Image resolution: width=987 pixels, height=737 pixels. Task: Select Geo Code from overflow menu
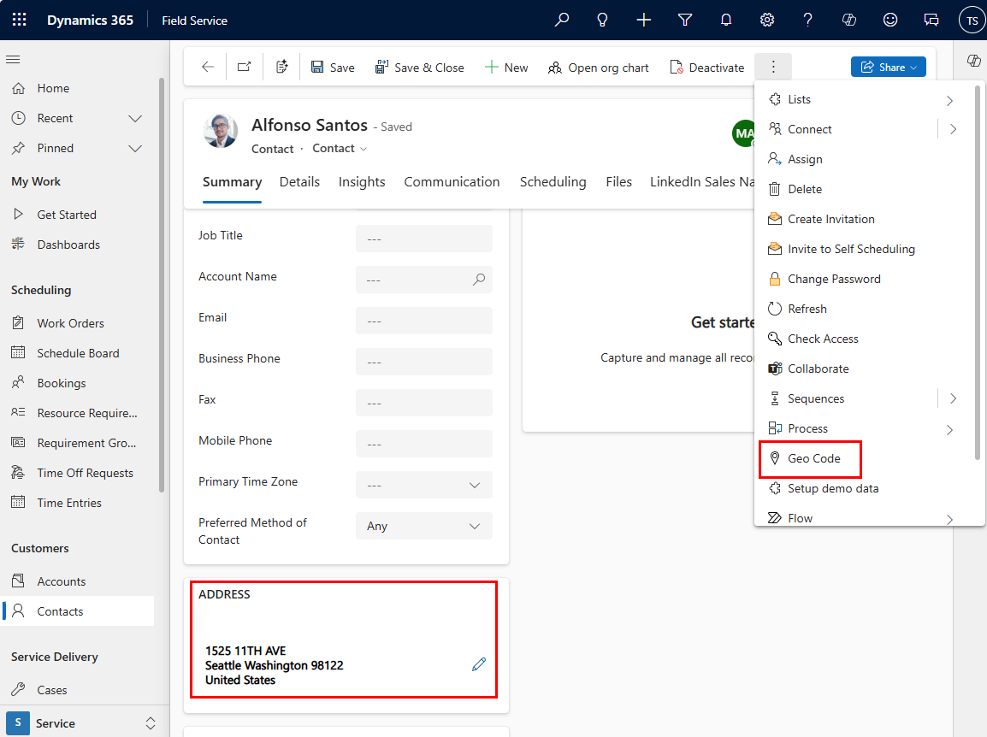(x=813, y=458)
